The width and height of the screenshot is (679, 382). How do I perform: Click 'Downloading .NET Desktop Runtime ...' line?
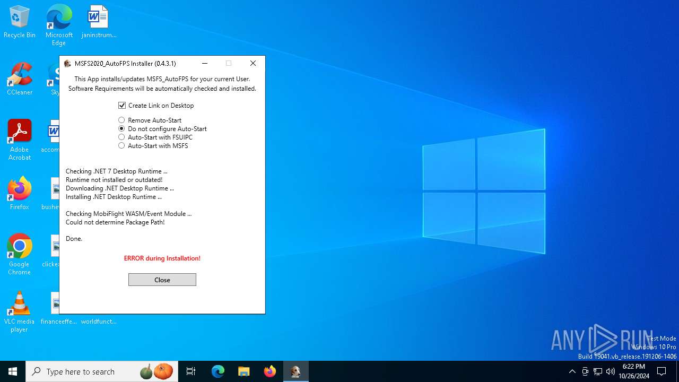(120, 188)
